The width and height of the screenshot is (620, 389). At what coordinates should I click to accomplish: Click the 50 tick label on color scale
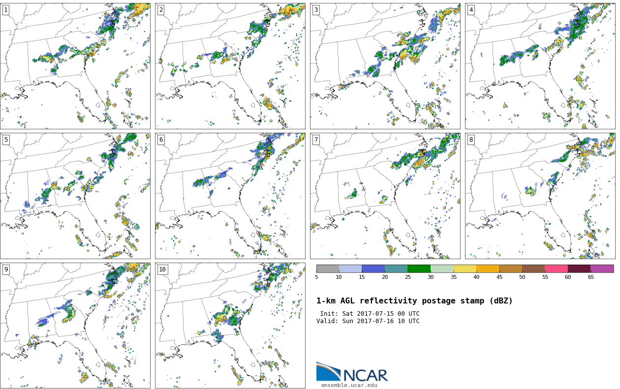522,277
